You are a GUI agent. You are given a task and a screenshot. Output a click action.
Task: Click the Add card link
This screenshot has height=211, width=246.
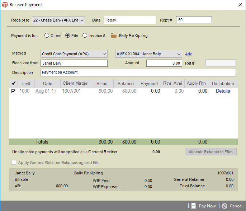coord(189,54)
